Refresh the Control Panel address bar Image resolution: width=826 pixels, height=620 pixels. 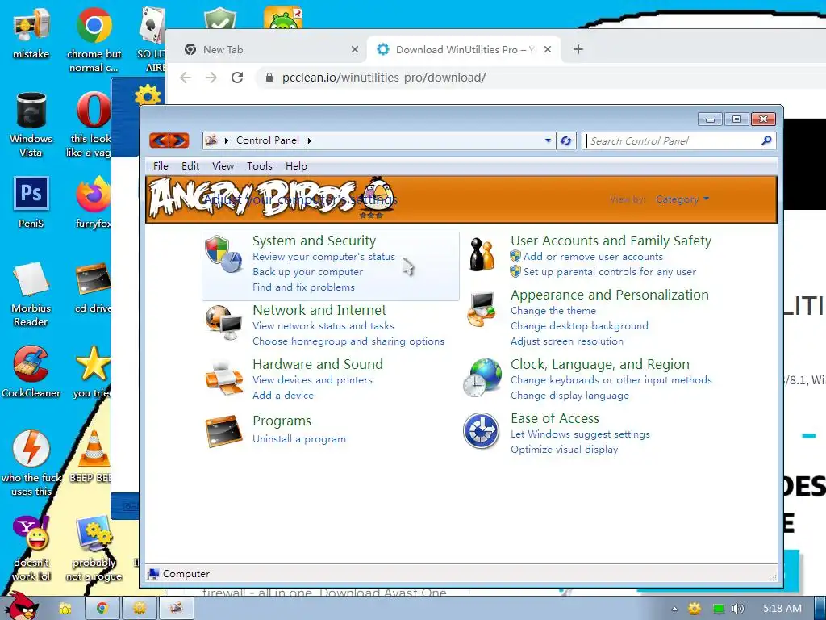[x=565, y=140]
